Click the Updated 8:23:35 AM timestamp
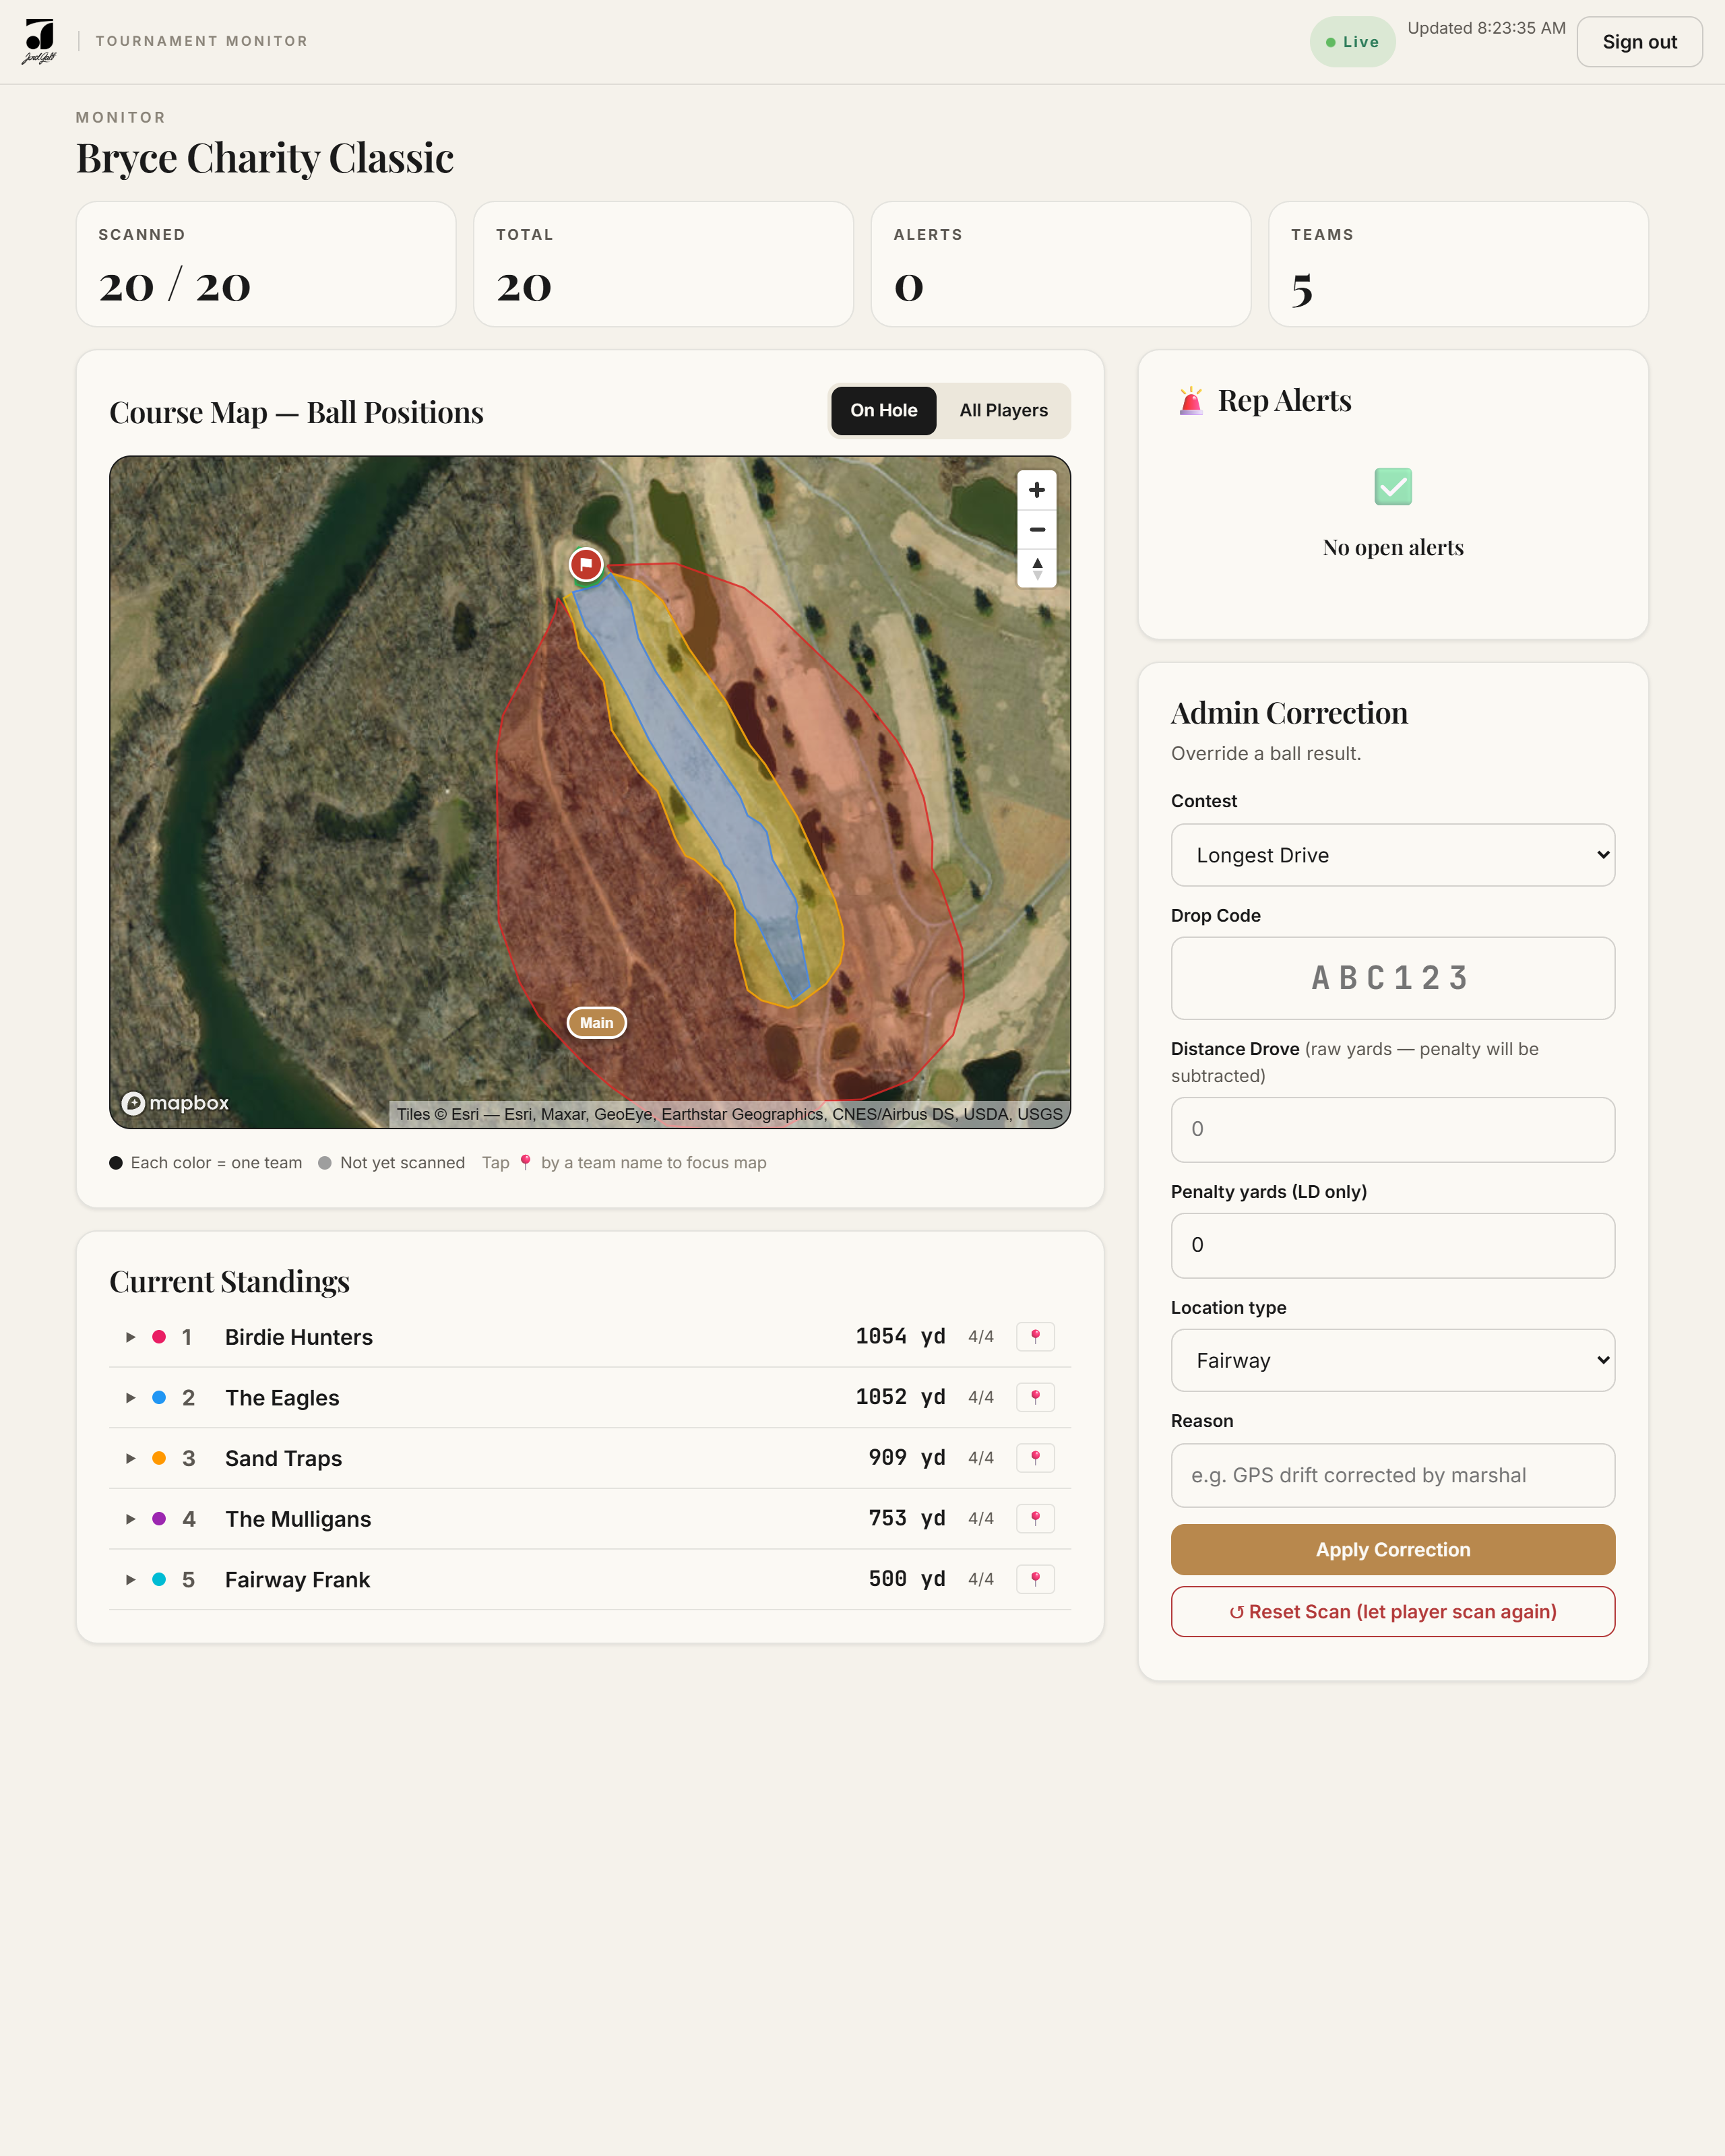Viewport: 1725px width, 2156px height. point(1486,28)
